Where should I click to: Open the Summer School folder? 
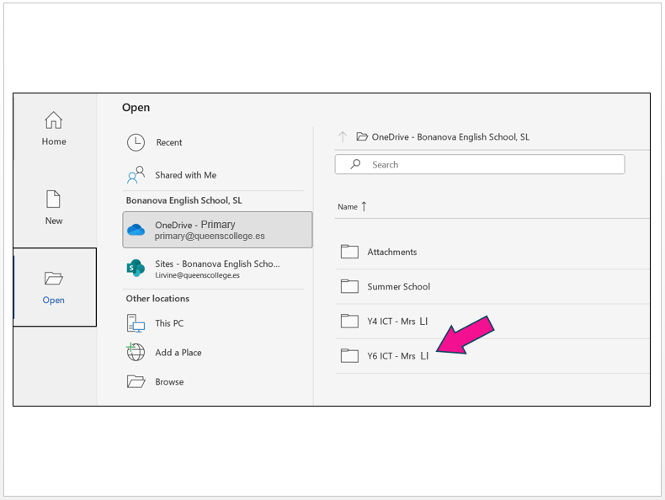point(398,286)
